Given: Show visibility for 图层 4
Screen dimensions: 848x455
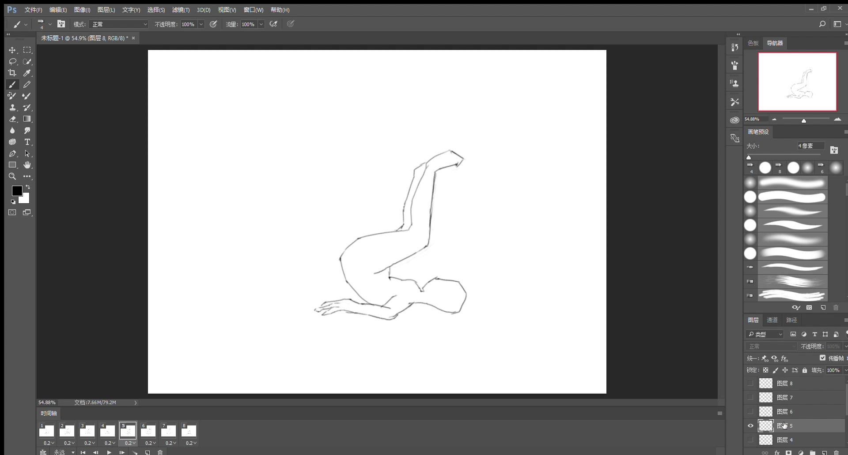Looking at the screenshot, I should coord(750,440).
